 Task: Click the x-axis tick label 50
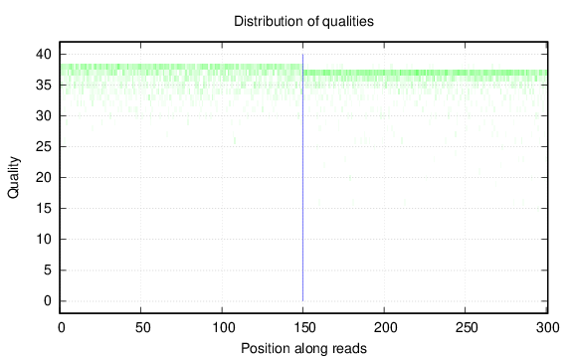[142, 328]
